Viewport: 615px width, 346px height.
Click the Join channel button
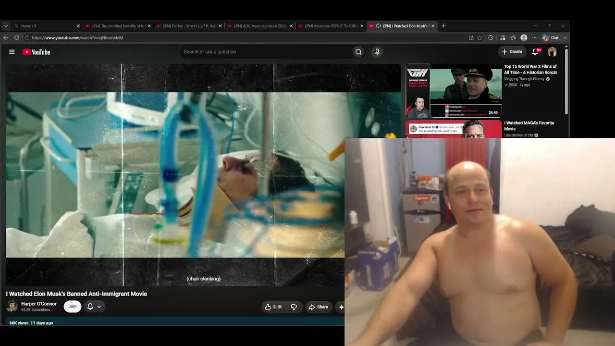73,307
